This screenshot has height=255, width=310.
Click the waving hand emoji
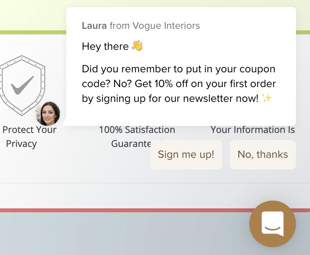click(137, 45)
